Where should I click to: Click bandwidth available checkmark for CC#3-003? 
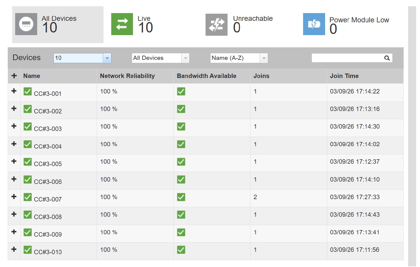tap(181, 127)
